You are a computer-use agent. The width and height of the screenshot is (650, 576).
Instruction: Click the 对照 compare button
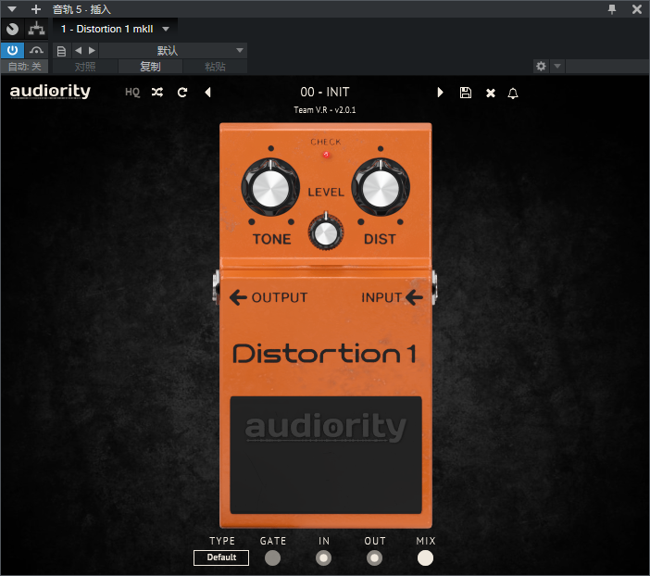[x=85, y=67]
